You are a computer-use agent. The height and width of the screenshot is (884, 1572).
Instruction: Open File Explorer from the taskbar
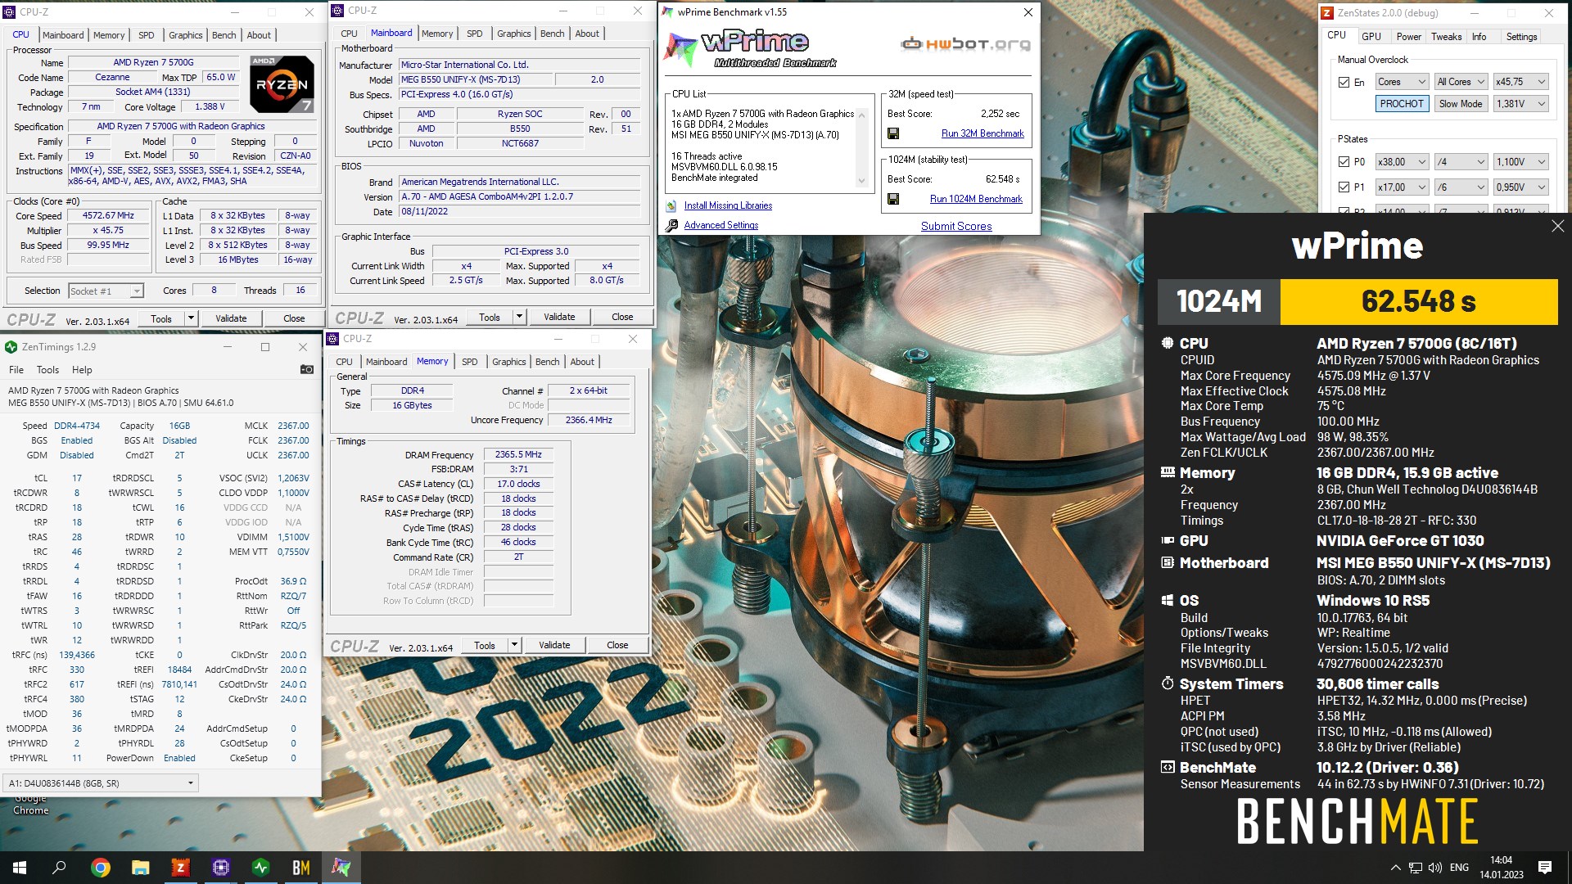(141, 868)
